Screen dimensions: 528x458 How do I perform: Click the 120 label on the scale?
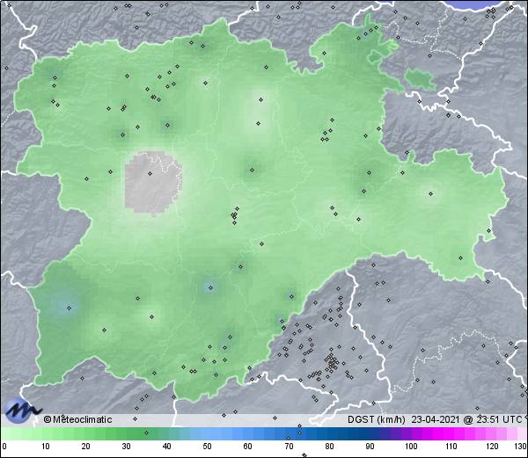pyautogui.click(x=492, y=447)
